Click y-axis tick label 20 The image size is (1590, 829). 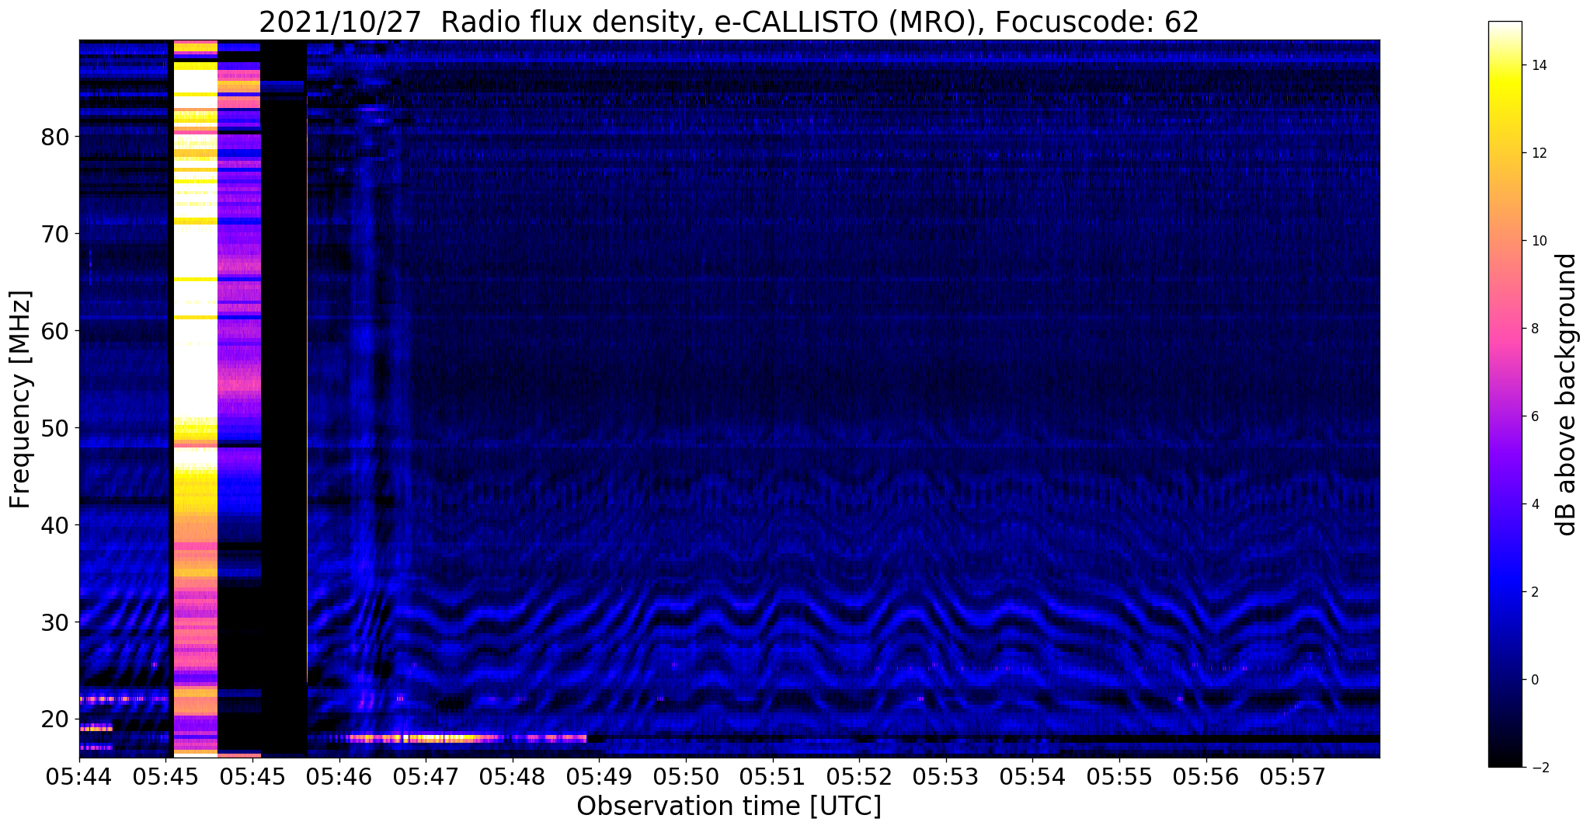55,719
